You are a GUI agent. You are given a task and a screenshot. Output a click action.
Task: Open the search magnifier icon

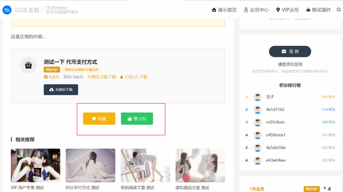(338, 10)
